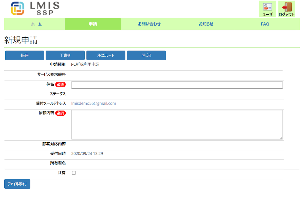Open the FAQ tab

[x=265, y=24]
